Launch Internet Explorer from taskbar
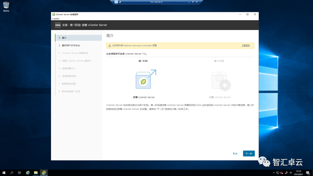The image size is (313, 176). (x=28, y=173)
